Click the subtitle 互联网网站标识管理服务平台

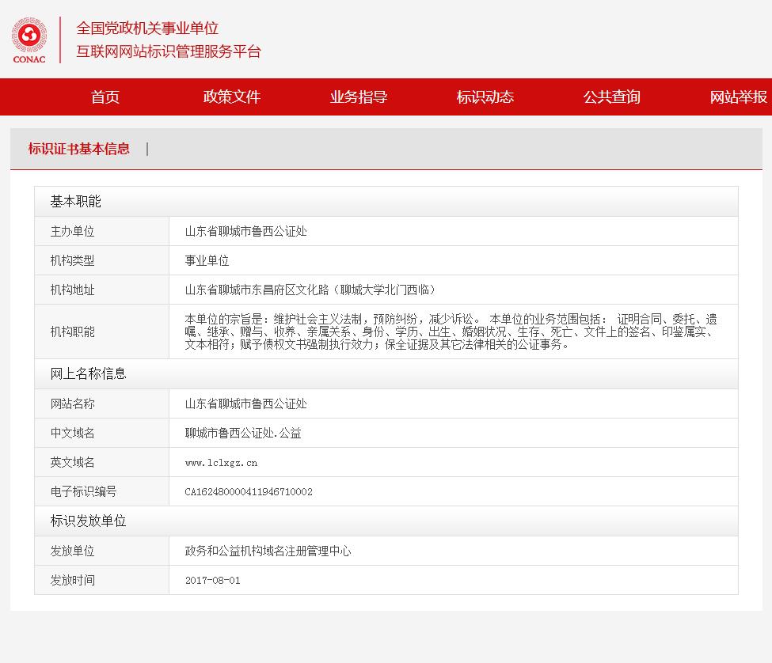[x=169, y=51]
